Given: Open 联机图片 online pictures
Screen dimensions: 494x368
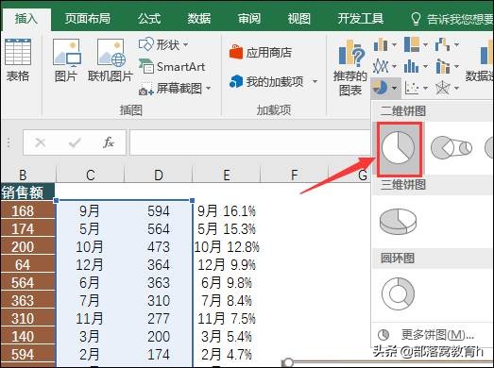Looking at the screenshot, I should point(111,60).
